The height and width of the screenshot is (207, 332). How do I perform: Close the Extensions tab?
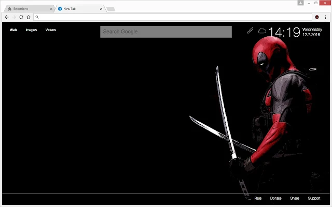point(51,9)
